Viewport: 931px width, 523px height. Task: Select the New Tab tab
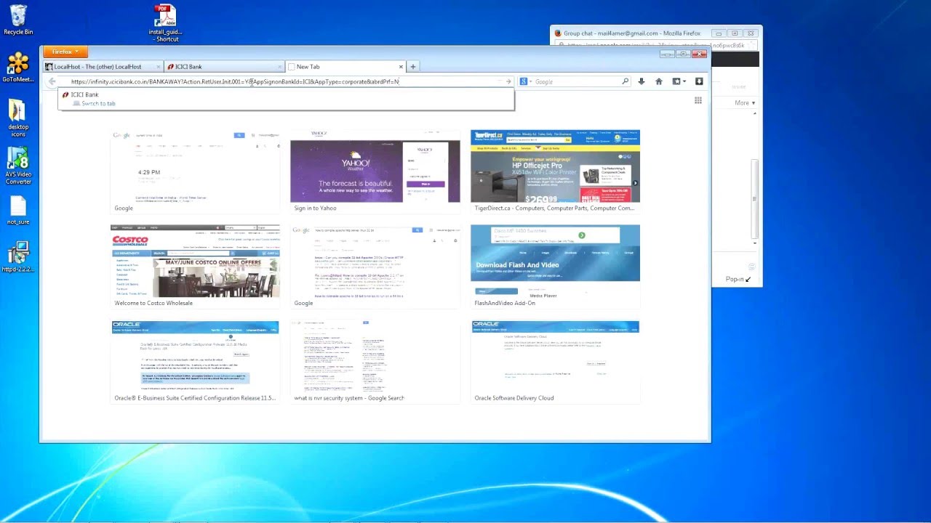(x=345, y=67)
